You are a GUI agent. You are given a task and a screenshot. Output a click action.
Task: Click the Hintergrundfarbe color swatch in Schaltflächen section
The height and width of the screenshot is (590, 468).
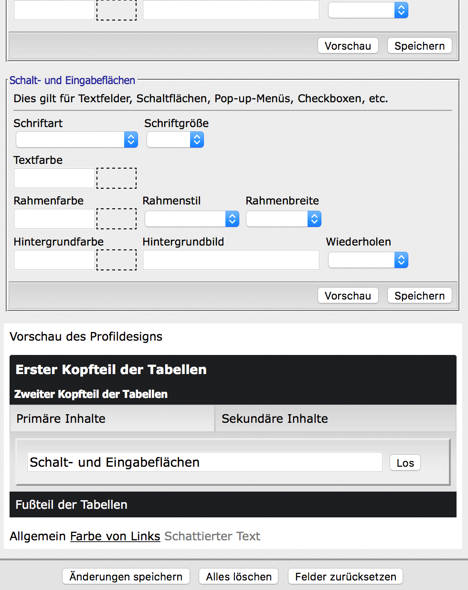117,260
